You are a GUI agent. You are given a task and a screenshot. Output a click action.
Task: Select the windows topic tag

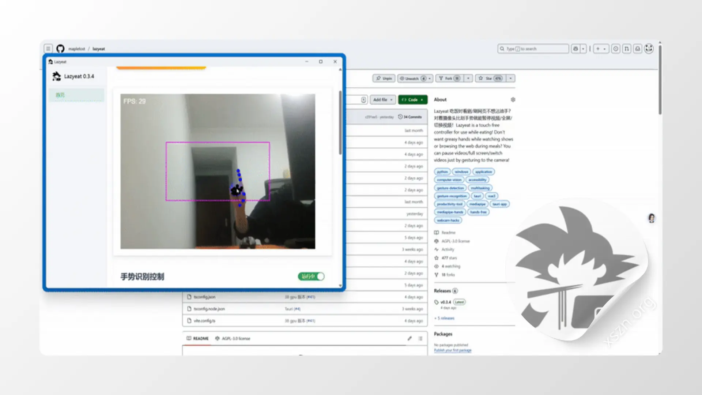(x=461, y=172)
